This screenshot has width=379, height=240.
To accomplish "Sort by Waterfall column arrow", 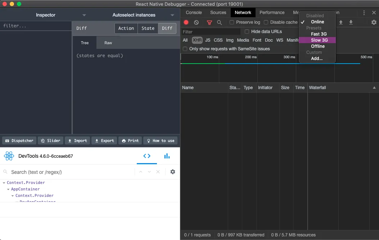I will coord(374,88).
